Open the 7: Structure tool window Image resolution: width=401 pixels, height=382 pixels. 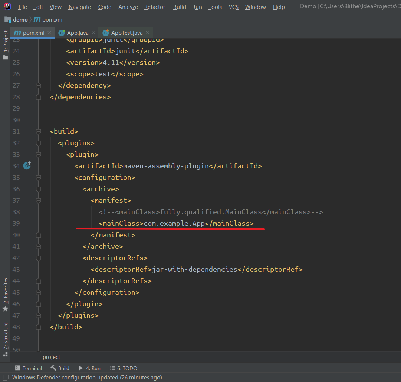(x=5, y=339)
